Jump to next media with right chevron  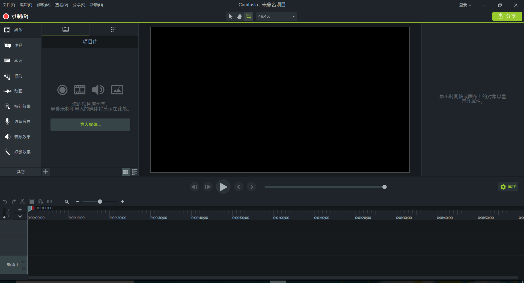point(252,187)
